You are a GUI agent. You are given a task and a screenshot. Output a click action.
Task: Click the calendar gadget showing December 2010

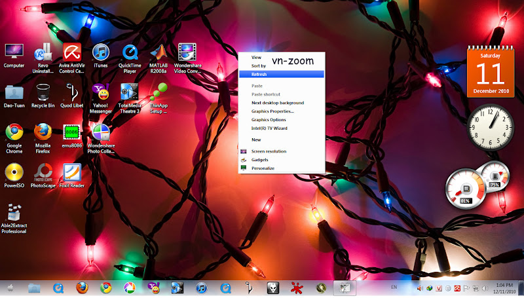[490, 71]
